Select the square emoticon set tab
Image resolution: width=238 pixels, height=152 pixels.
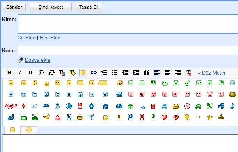click(12, 130)
